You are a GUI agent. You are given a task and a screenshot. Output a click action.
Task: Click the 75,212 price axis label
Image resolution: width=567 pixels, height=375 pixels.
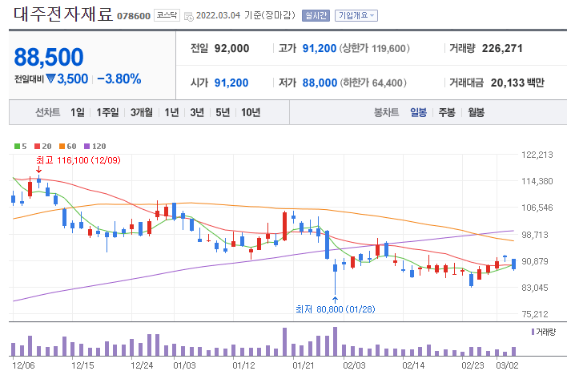coord(535,314)
